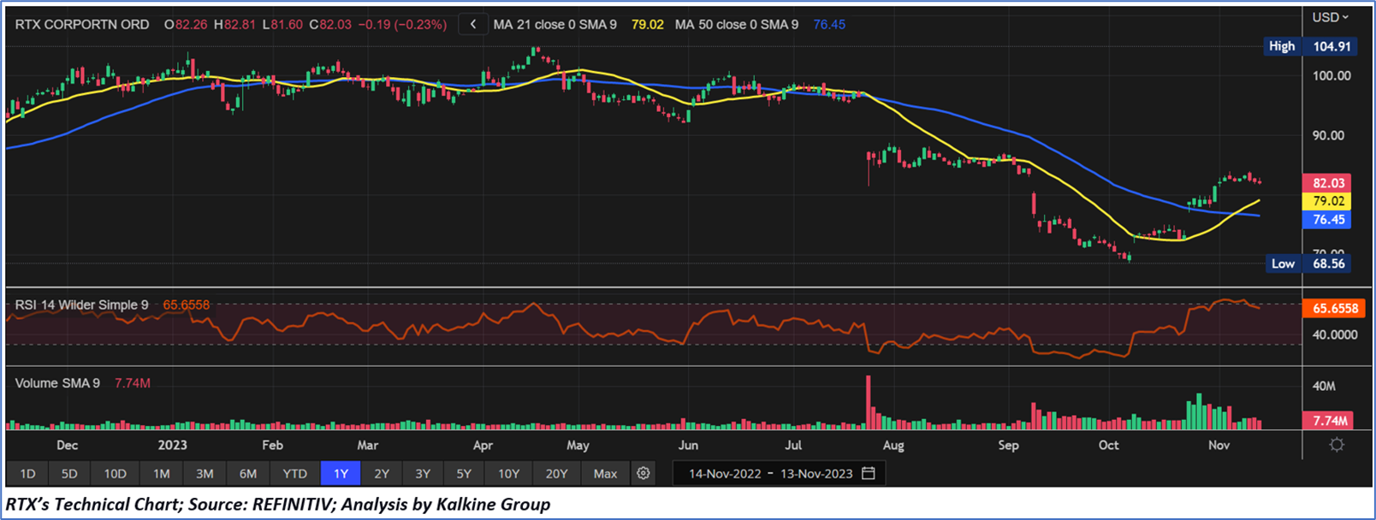Click the 40M volume axis label

click(1324, 386)
